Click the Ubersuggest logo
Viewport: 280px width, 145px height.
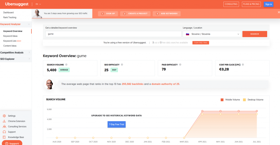[x=17, y=4]
